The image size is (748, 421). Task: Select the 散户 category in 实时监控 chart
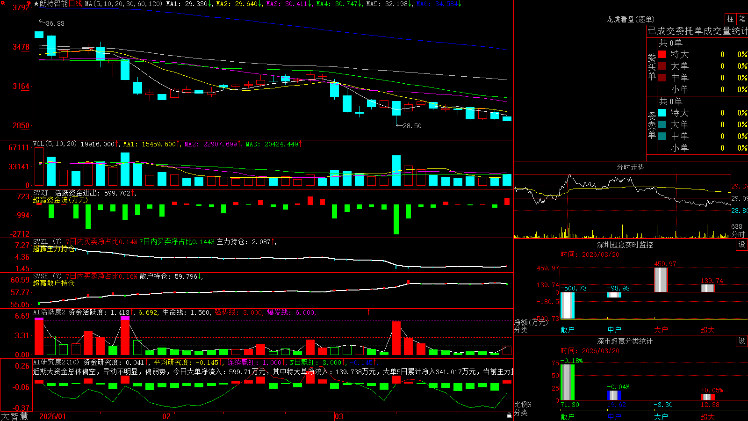pyautogui.click(x=568, y=330)
